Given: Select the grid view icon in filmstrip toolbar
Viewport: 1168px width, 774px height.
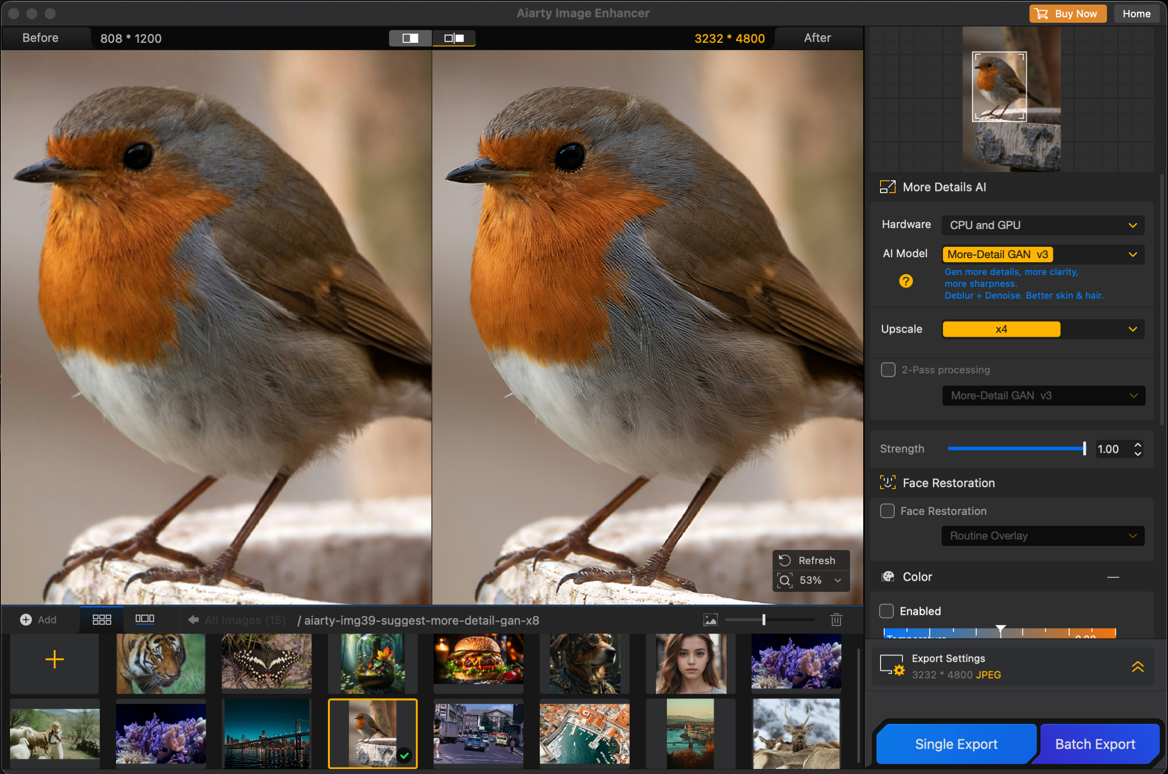Looking at the screenshot, I should pyautogui.click(x=101, y=619).
